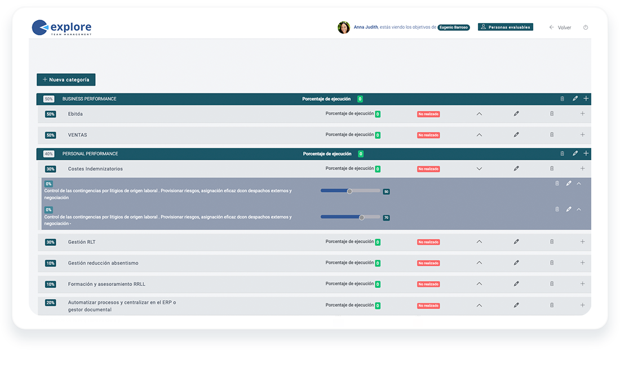620x366 pixels.
Task: Edit the first sub-objective with slider value 50
Action: (569, 183)
